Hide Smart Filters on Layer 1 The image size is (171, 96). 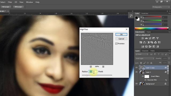tap(143, 76)
